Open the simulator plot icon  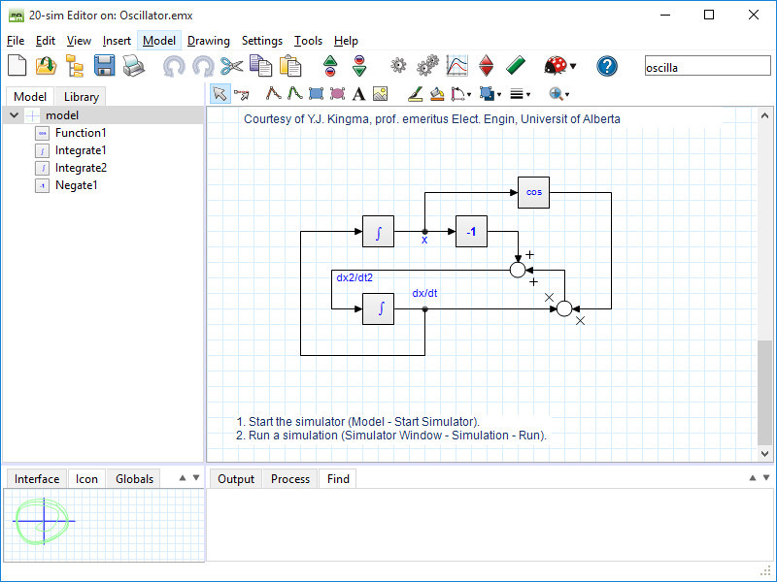pyautogui.click(x=456, y=66)
